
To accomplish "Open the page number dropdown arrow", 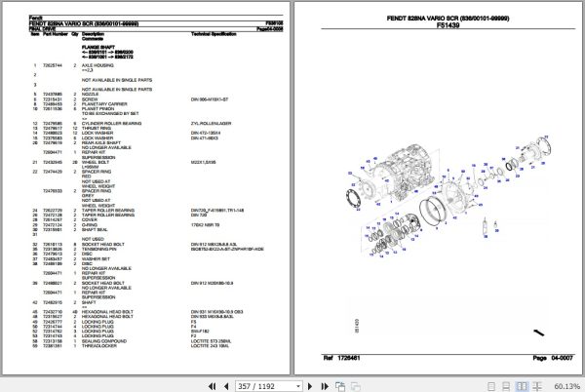I will pos(298,386).
